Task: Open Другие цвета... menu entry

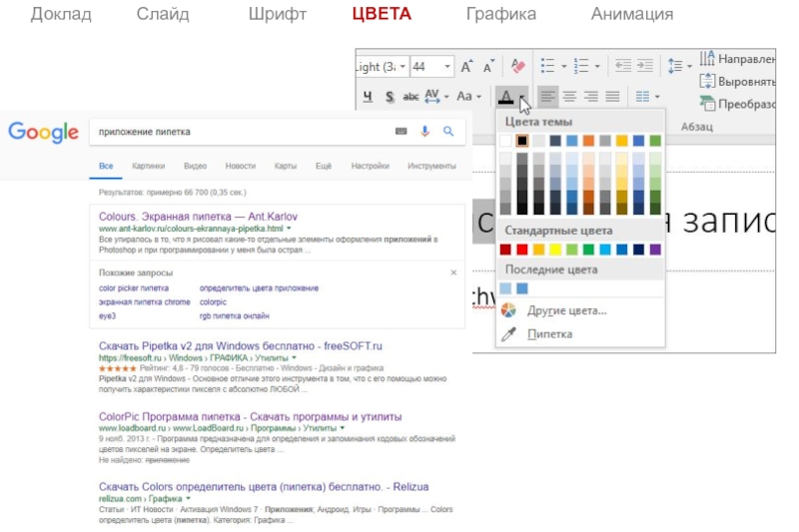Action: [x=566, y=310]
